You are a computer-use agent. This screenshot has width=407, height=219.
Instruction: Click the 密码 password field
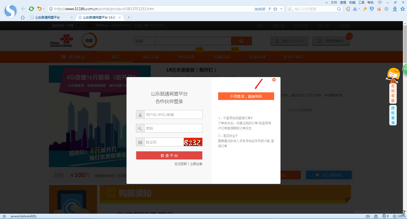pyautogui.click(x=173, y=128)
